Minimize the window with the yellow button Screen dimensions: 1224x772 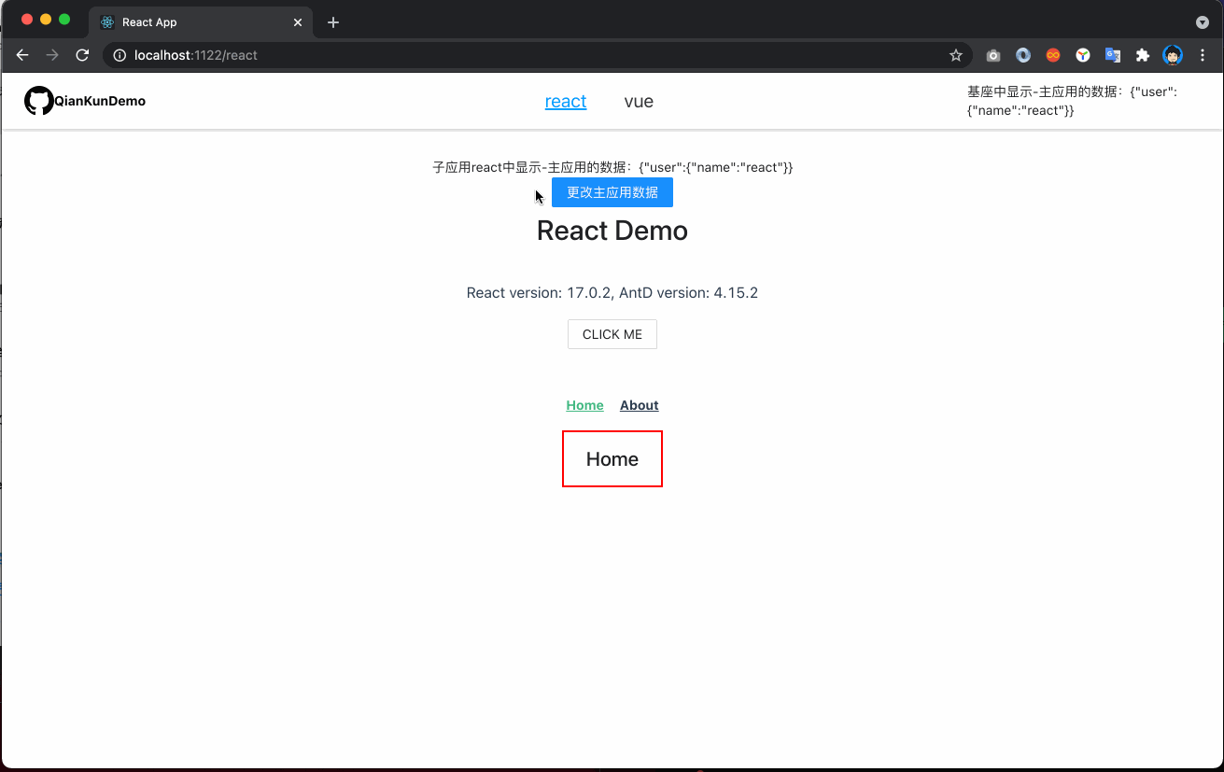coord(45,20)
